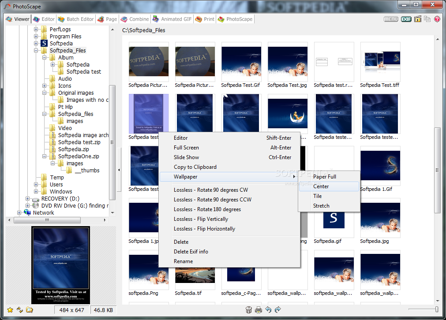
Task: Open Editor from the context menu
Action: [230, 138]
